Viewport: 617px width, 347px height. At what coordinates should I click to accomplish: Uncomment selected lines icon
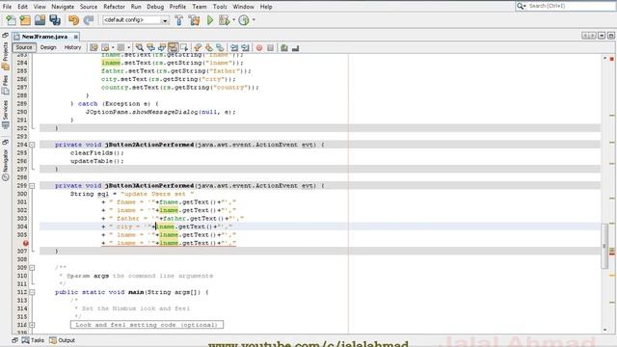[296, 47]
